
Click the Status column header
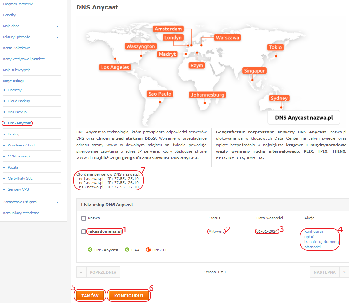(x=214, y=218)
